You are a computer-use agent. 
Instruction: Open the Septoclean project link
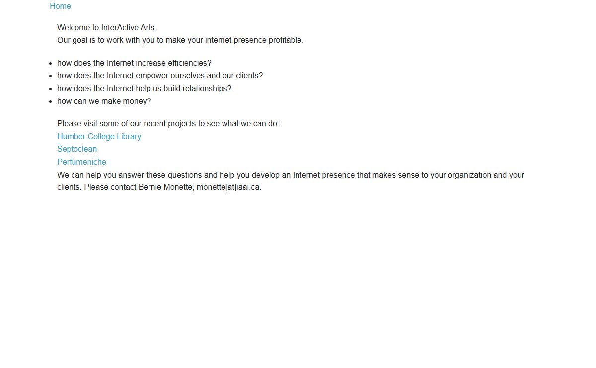(x=77, y=149)
